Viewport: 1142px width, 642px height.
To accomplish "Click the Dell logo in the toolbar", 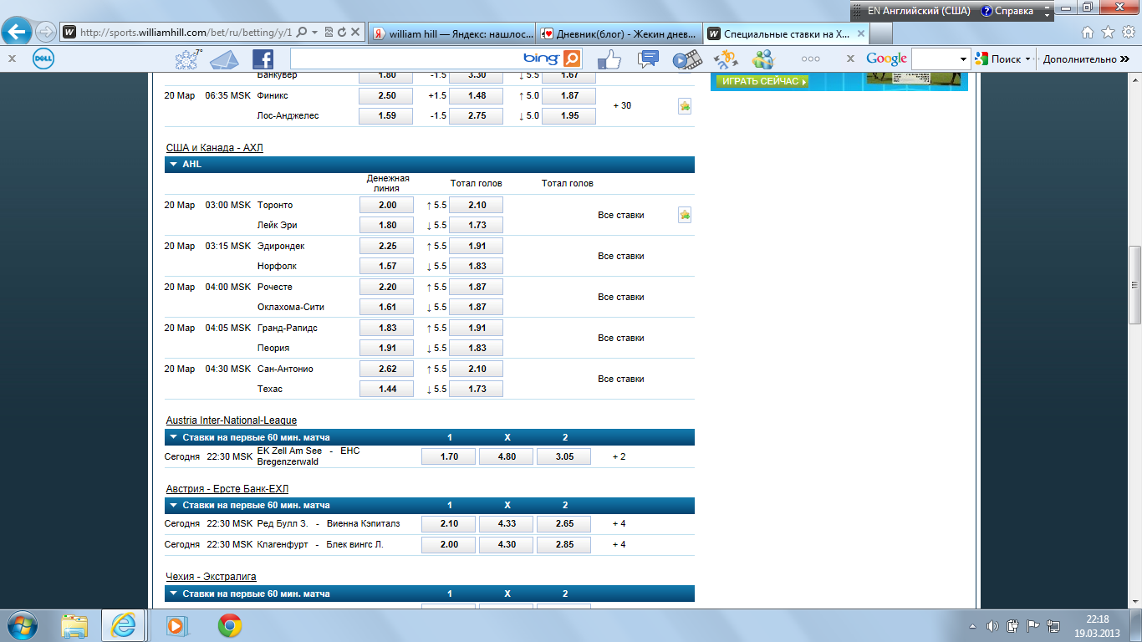I will coord(43,59).
